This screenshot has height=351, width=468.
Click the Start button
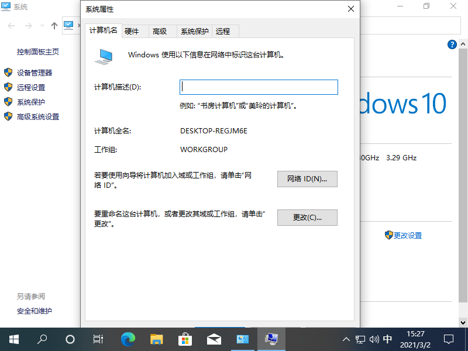click(13, 339)
